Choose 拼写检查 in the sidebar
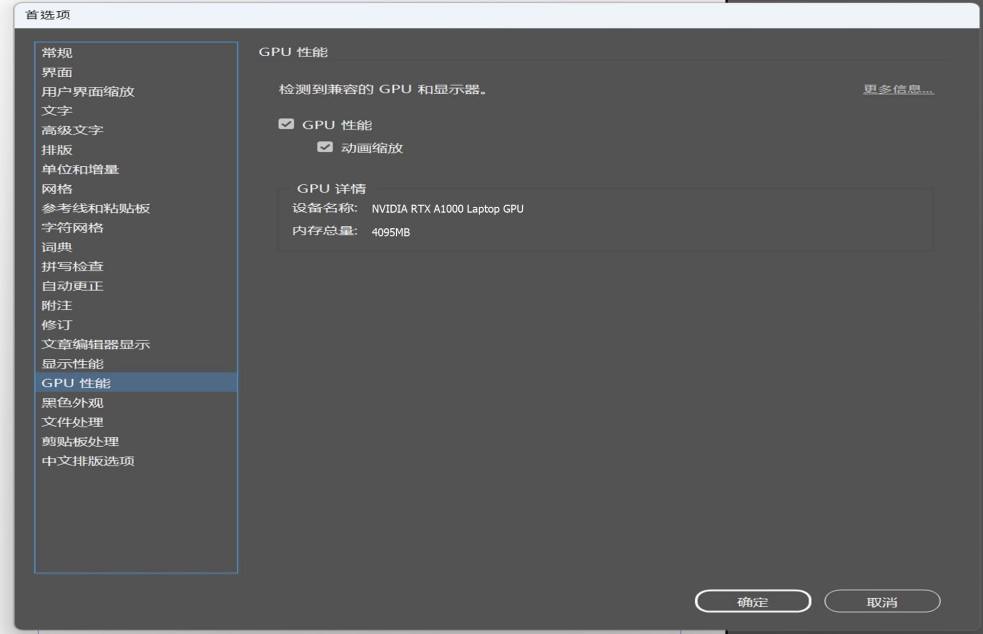The height and width of the screenshot is (634, 983). (x=72, y=267)
